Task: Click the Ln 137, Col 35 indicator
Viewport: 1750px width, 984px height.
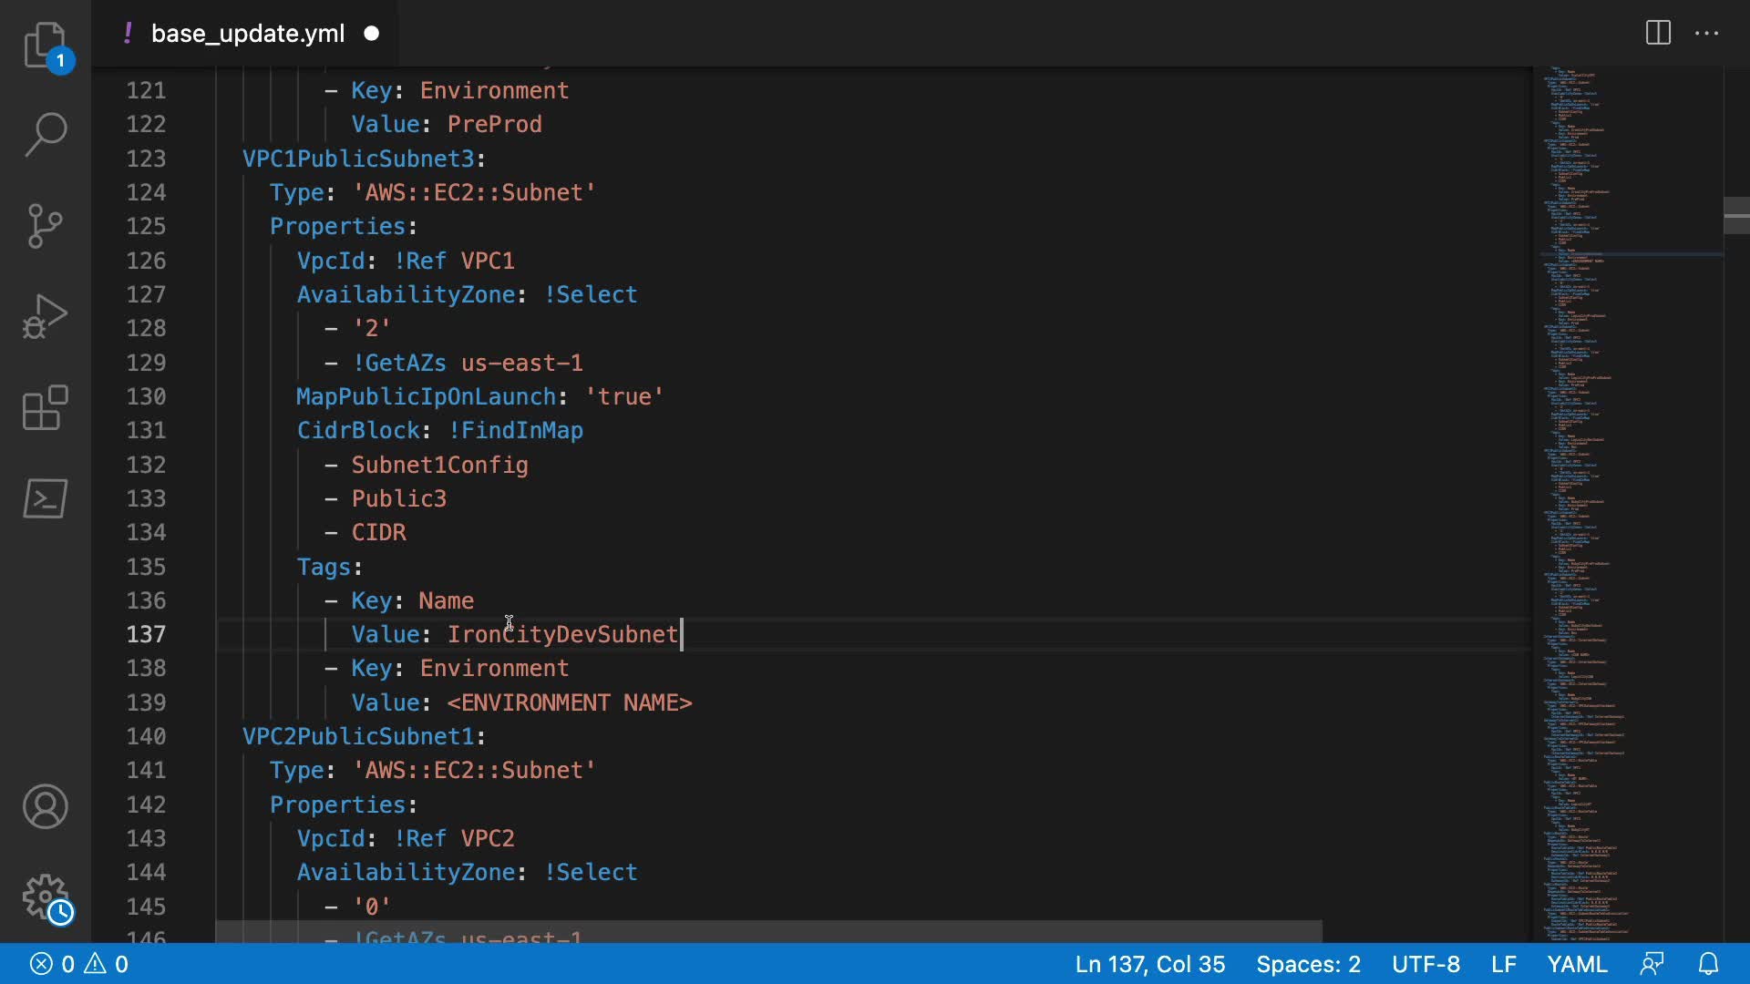Action: (1149, 964)
